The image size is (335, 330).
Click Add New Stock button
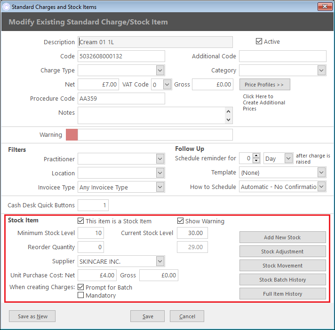pos(282,237)
